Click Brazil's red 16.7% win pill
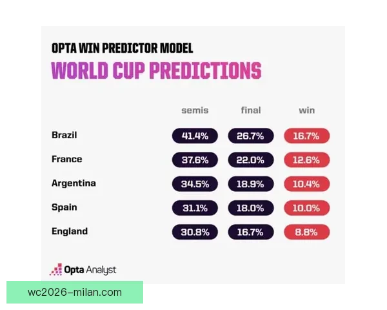387x310 pixels. pos(306,136)
